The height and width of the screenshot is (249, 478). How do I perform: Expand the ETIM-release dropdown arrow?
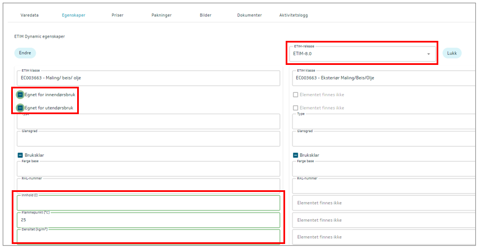pyautogui.click(x=428, y=54)
